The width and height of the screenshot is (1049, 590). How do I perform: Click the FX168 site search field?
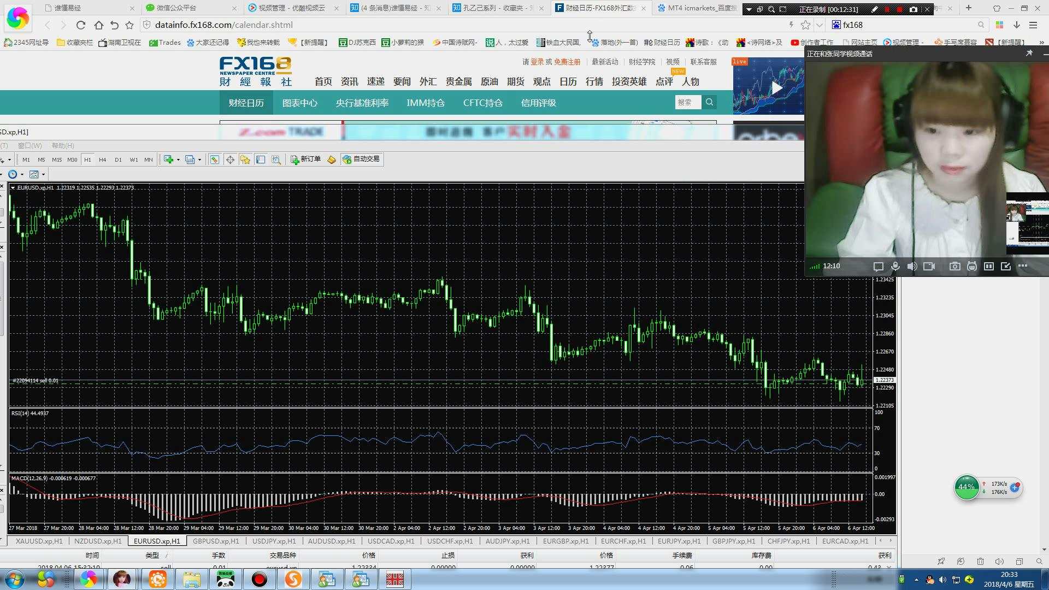687,102
